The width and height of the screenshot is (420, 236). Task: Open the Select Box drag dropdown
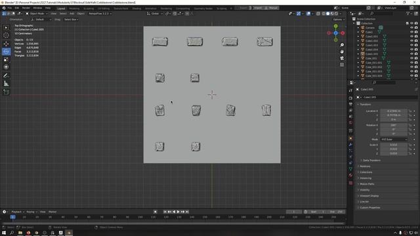71,20
